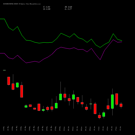Select the open value O: 1.50
Screen dimensions: 135x135
[47, 9]
